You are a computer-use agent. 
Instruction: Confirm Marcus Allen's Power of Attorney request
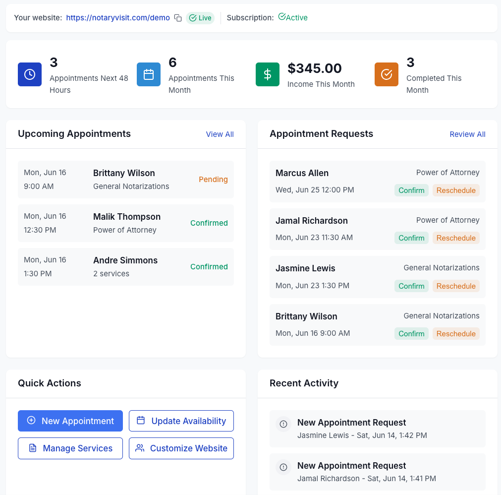[x=411, y=190]
